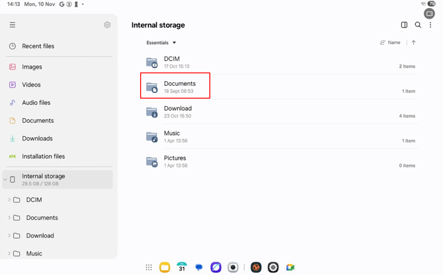Image resolution: width=443 pixels, height=275 pixels.
Task: Open the Calendar app in taskbar
Action: coord(182,267)
